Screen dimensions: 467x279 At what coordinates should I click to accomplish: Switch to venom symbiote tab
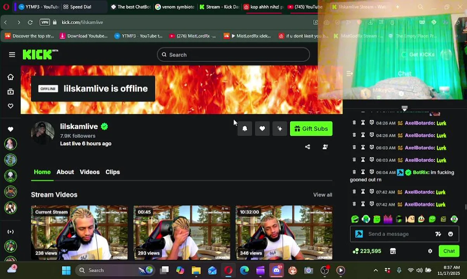point(175,7)
